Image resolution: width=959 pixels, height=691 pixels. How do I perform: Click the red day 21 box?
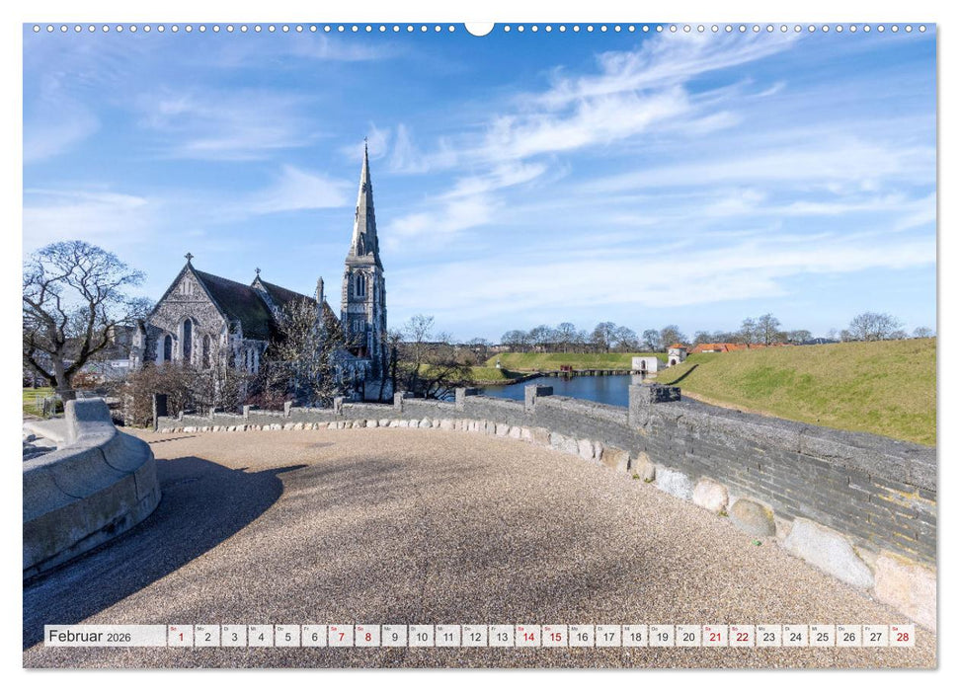click(714, 636)
